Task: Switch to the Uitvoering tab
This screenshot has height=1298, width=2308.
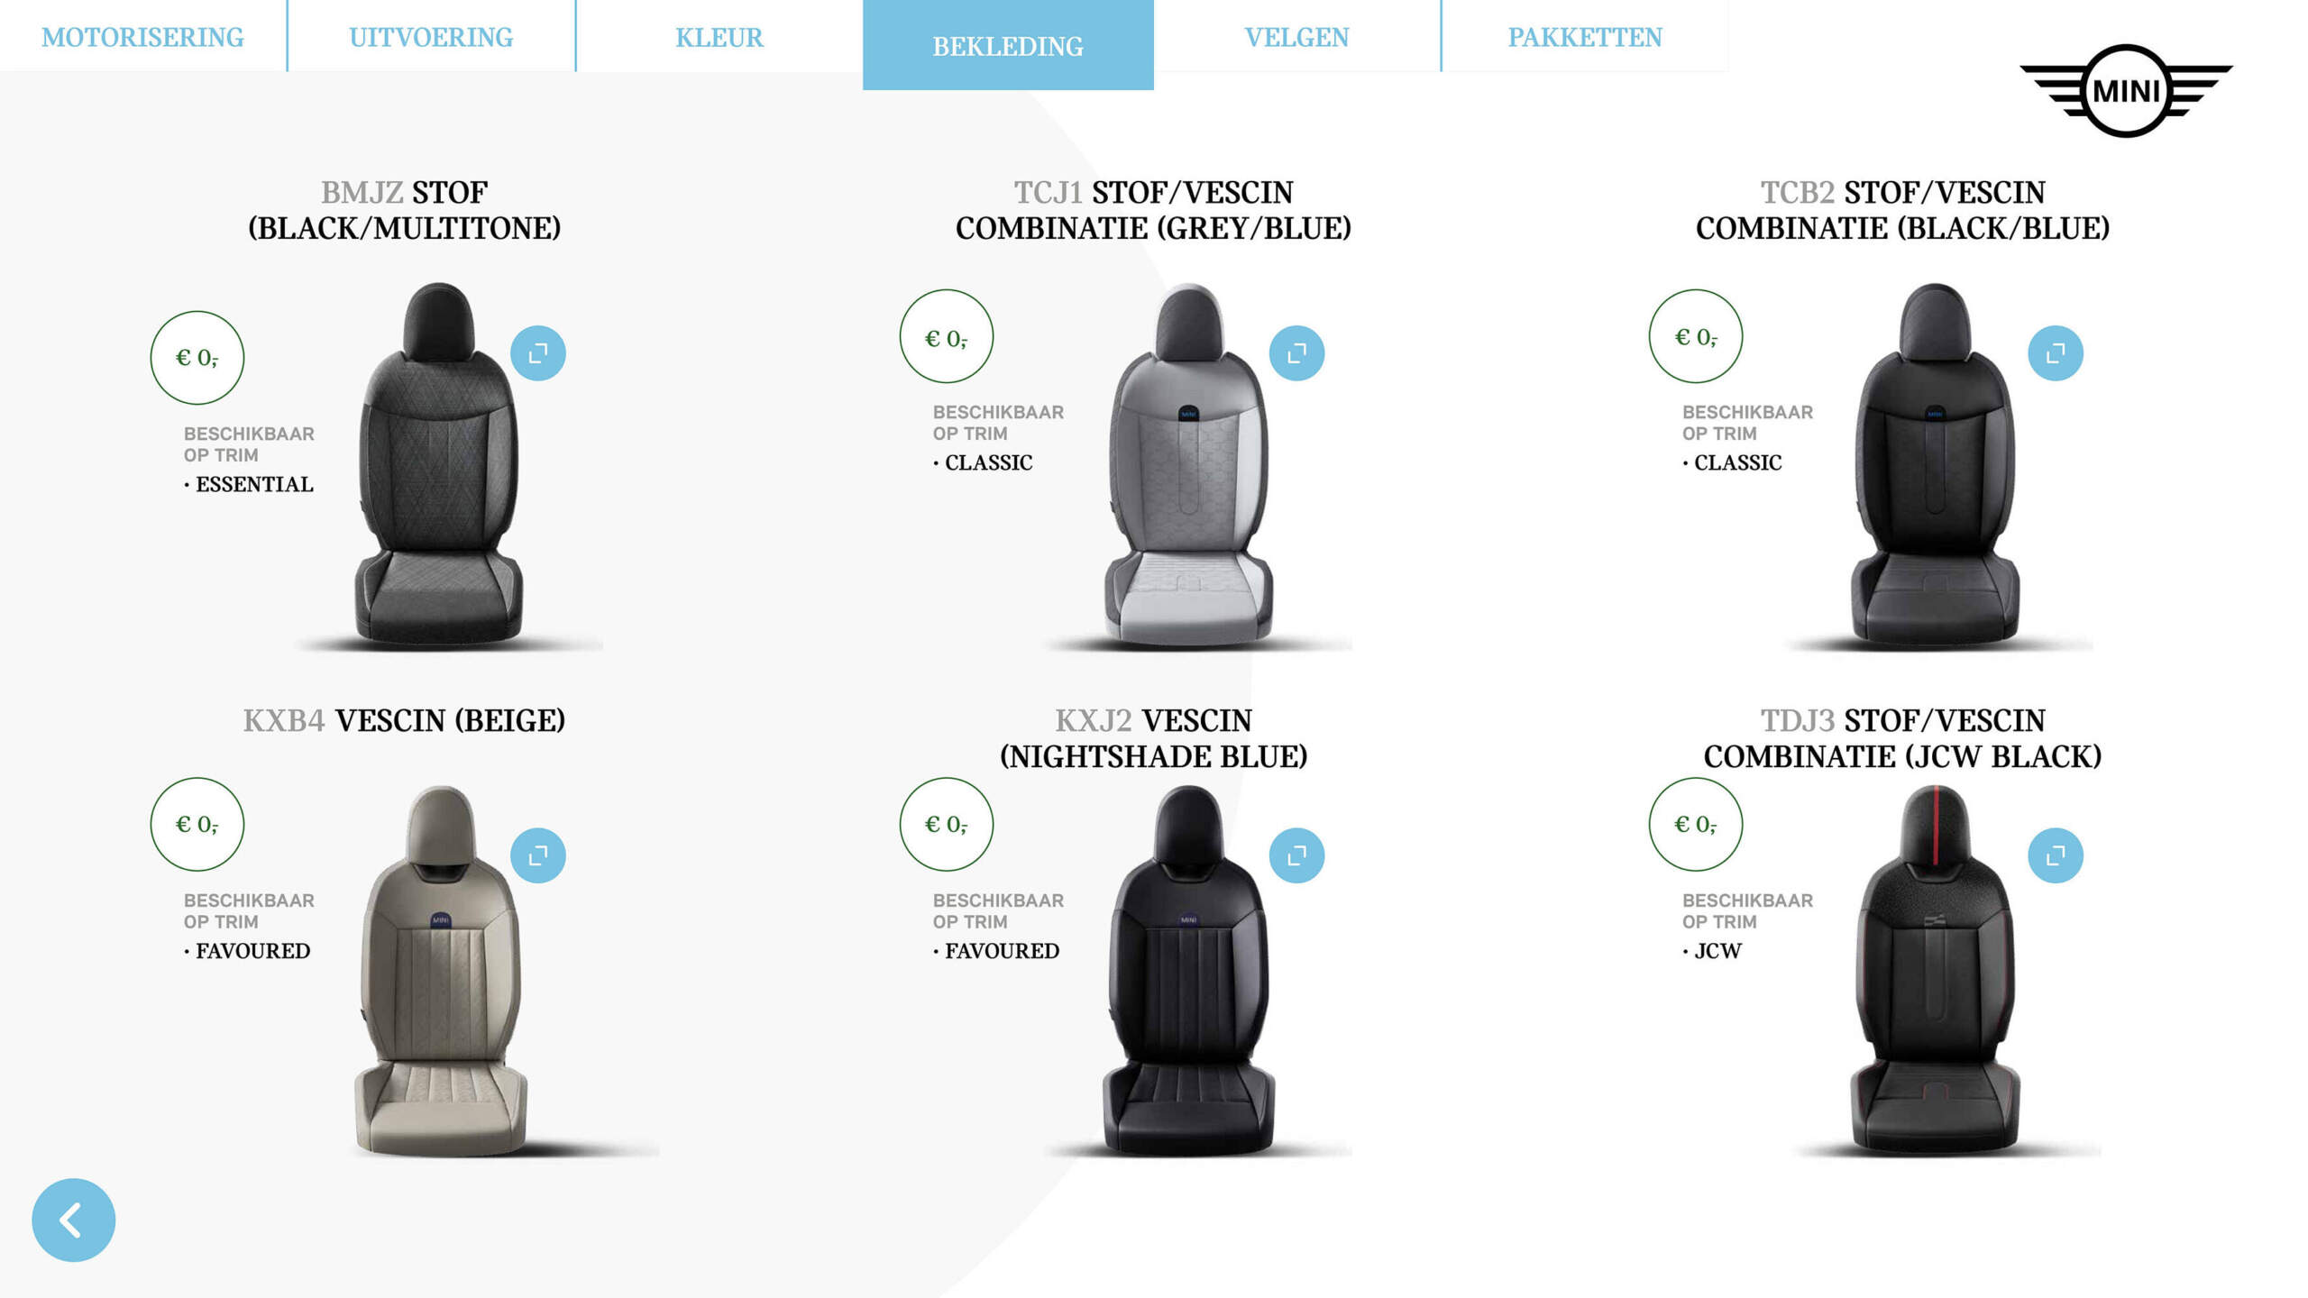Action: click(x=431, y=36)
